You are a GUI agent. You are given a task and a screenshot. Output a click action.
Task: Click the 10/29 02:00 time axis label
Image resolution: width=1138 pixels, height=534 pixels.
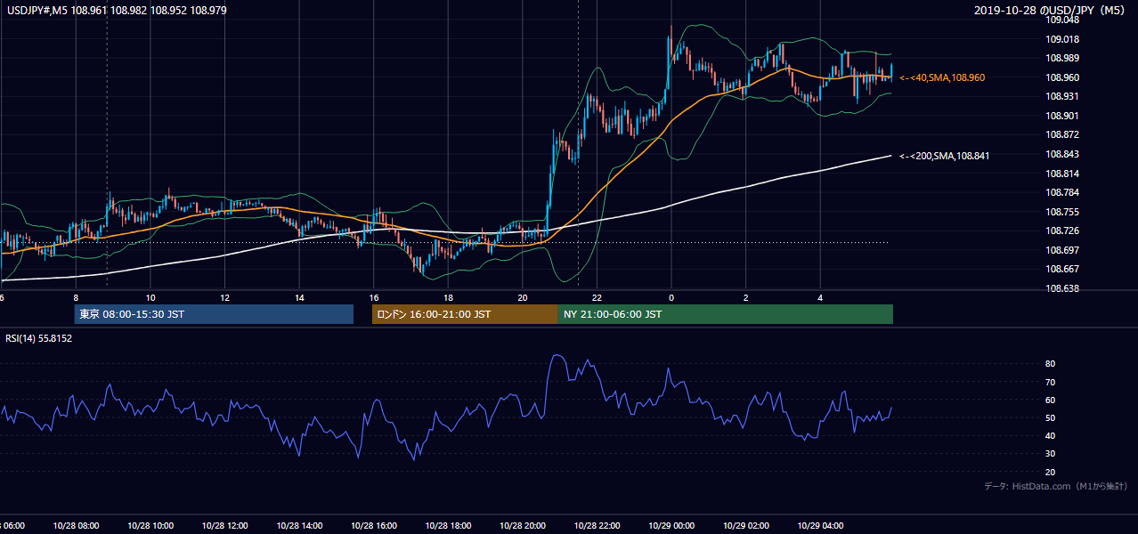[745, 526]
